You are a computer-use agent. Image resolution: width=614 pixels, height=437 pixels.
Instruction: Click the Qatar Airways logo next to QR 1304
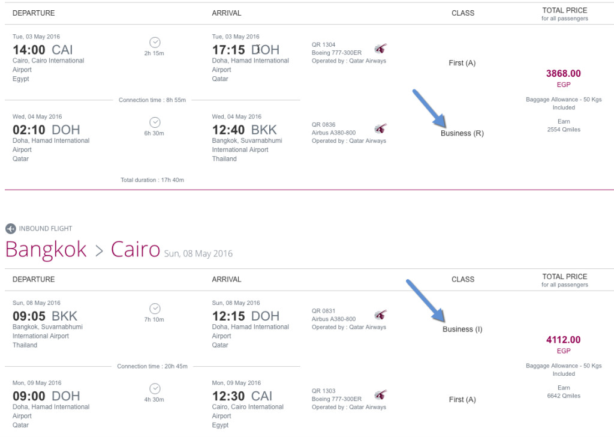[x=380, y=48]
